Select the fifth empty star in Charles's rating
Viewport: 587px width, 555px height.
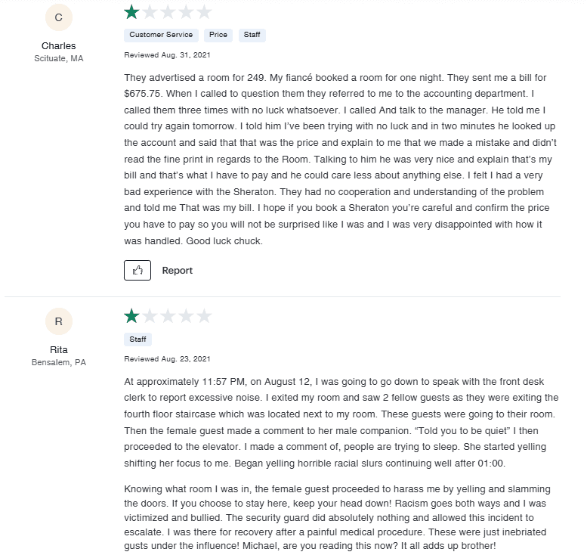(x=204, y=12)
